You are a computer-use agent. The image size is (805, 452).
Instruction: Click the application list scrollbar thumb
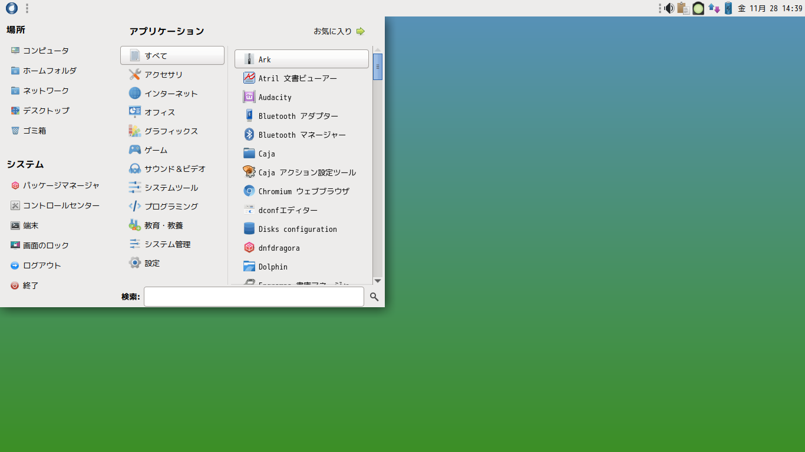pyautogui.click(x=378, y=67)
